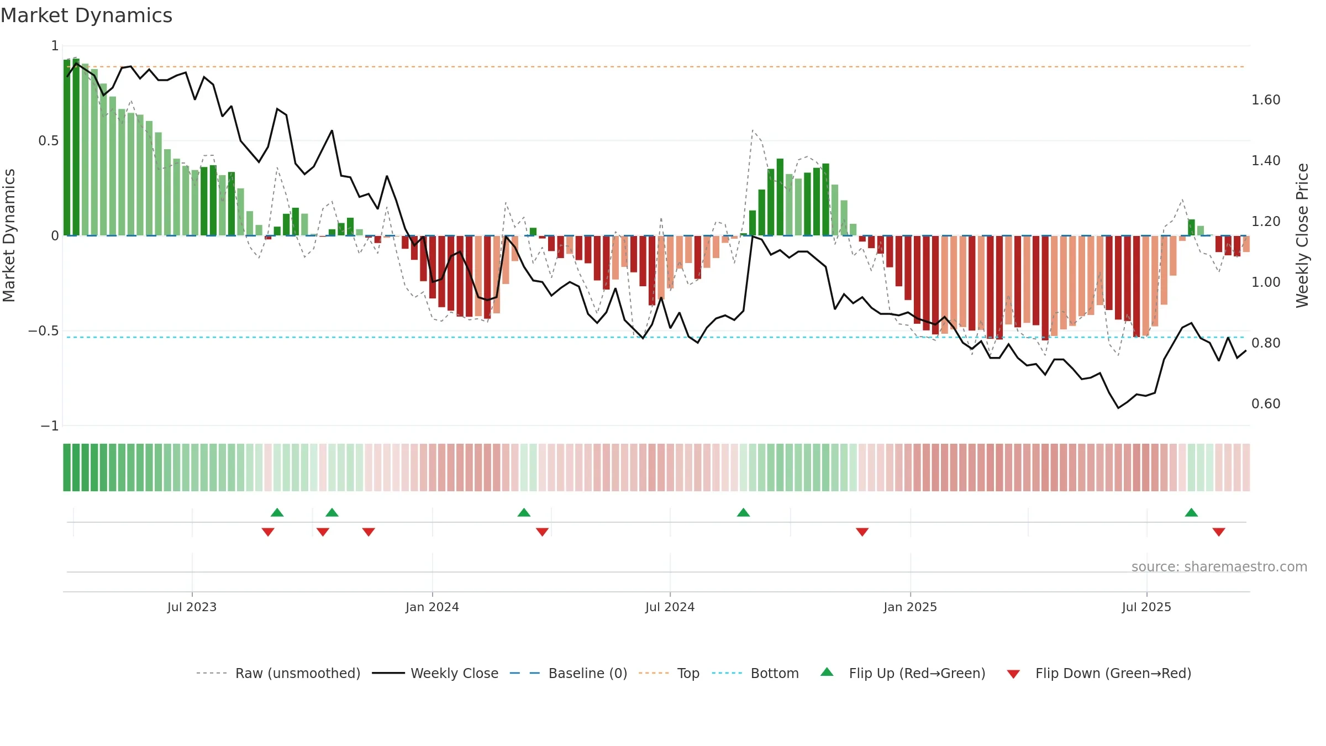Click the left axis tick label '1'
This screenshot has height=746, width=1326.
pyautogui.click(x=55, y=46)
